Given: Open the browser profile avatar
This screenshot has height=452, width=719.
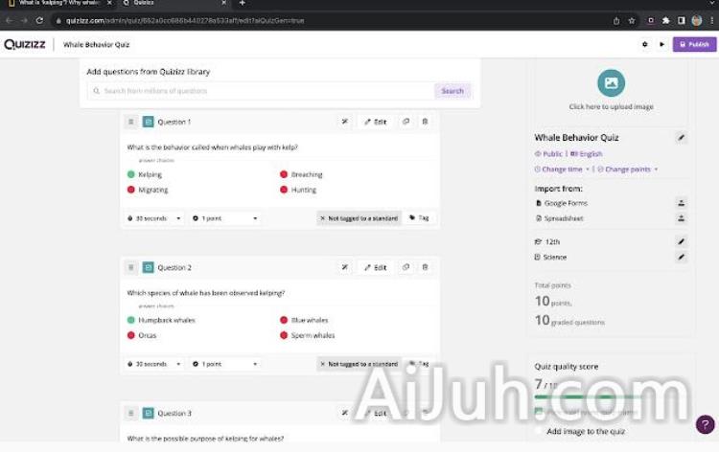Looking at the screenshot, I should tap(697, 21).
